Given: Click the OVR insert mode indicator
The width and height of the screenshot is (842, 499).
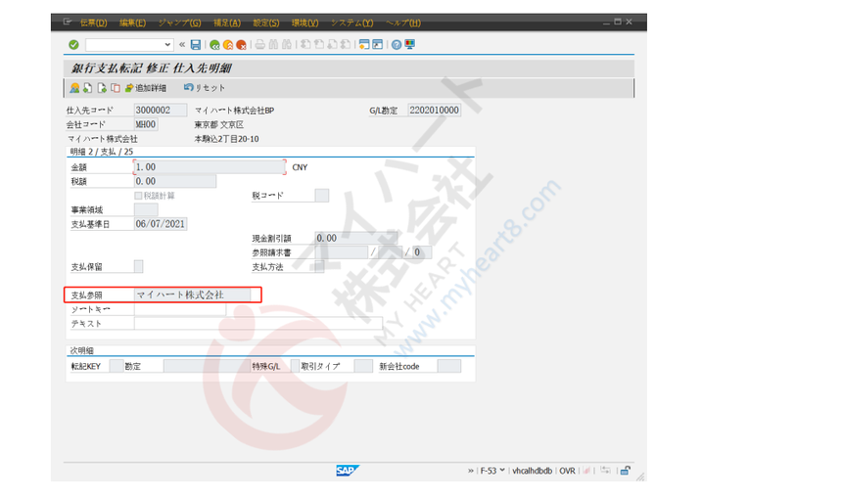Looking at the screenshot, I should (x=567, y=471).
